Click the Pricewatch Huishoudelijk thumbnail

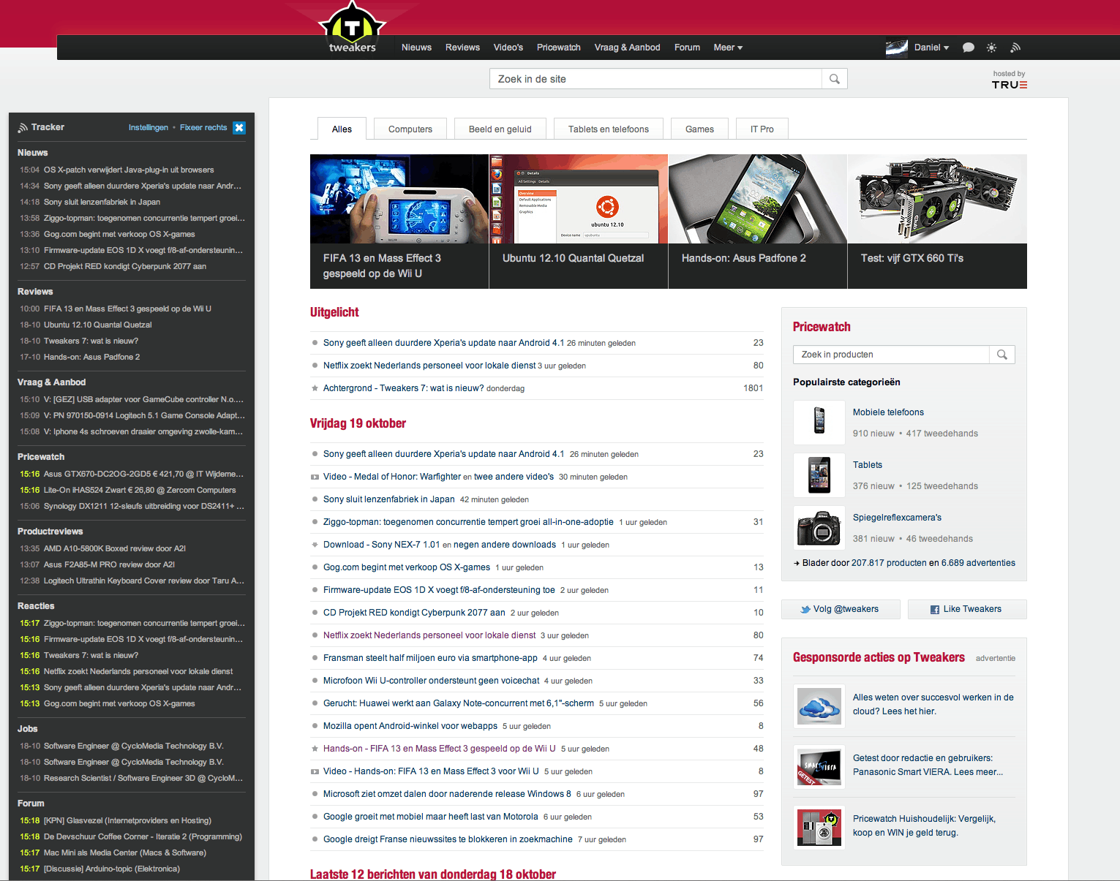[819, 828]
